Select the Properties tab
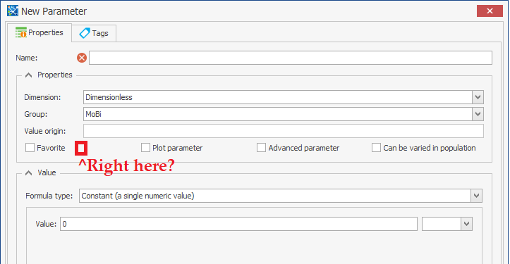This screenshot has height=264, width=510. (x=40, y=32)
